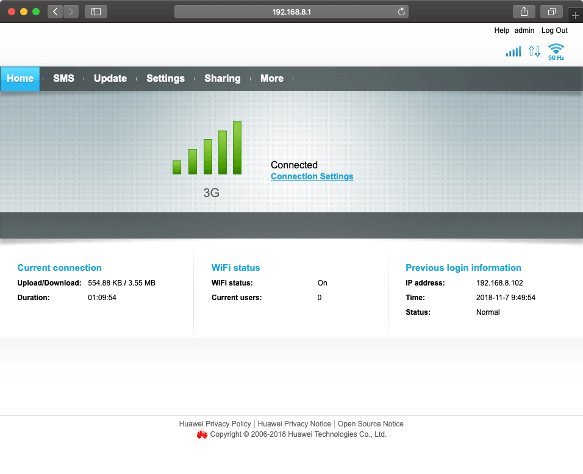Reload page using address bar icon
Screen dimensions: 583x474
[x=401, y=12]
